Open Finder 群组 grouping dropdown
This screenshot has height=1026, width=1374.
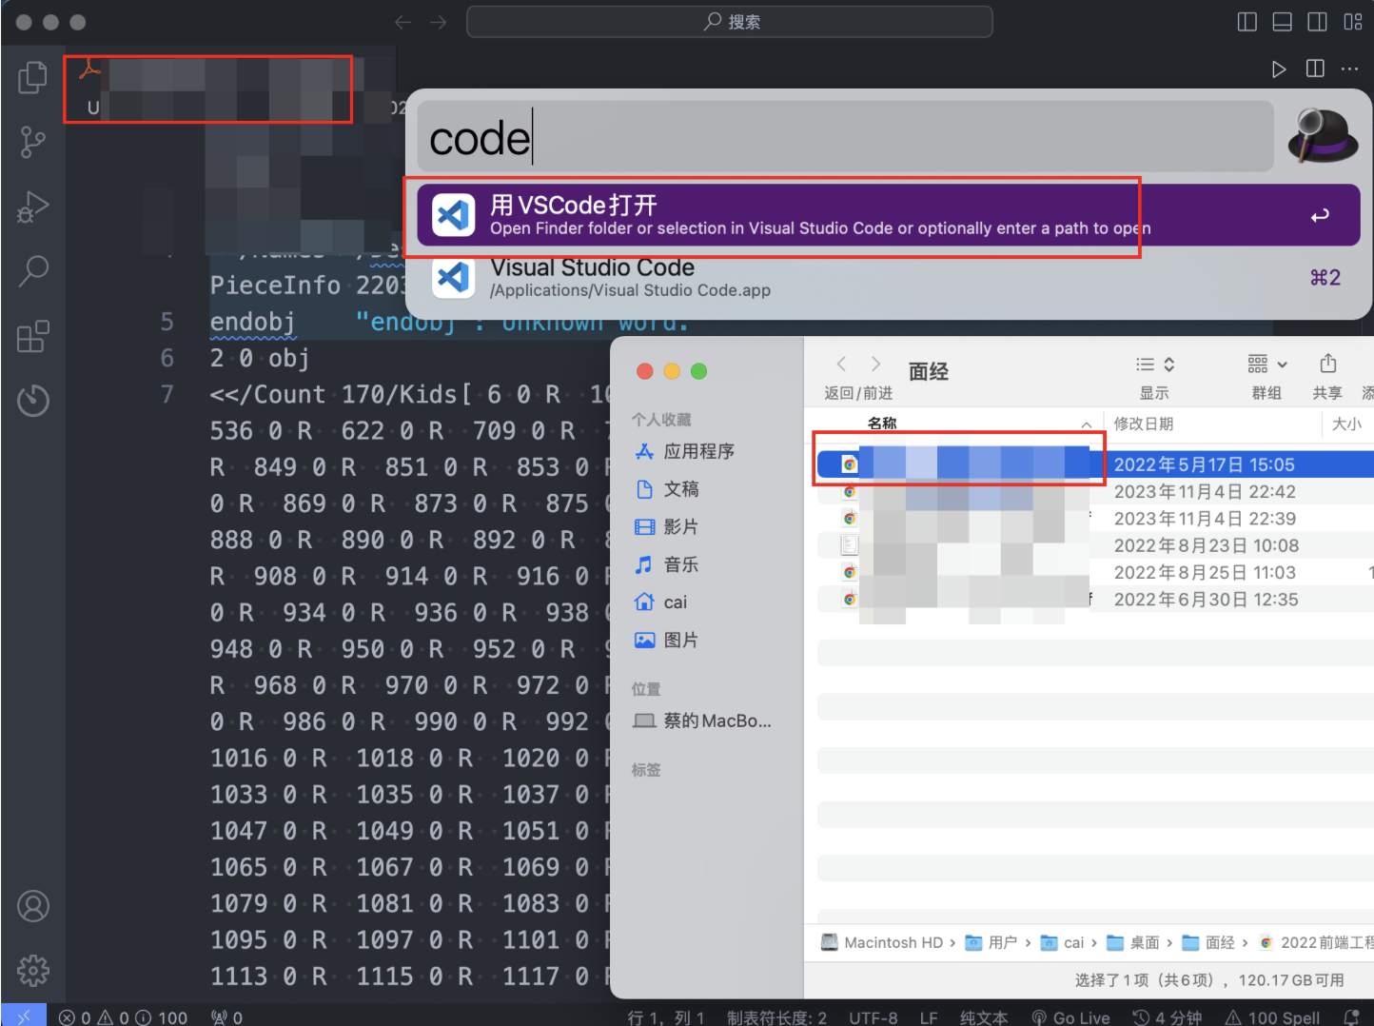pos(1266,365)
